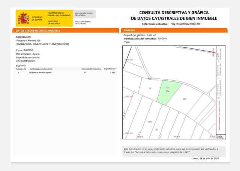Image resolution: width=240 pixels, height=171 pixels.
Task: Click the Spanish coat of arms emblem
Action: 23,18
